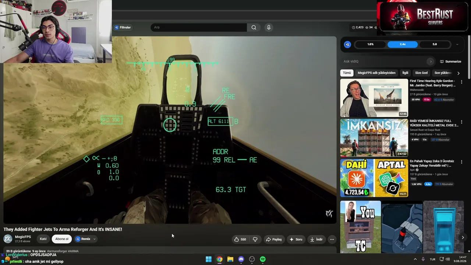Select the İlgili filter chip
471x265 pixels.
[405, 73]
